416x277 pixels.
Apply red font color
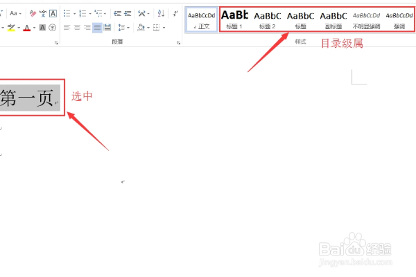27,28
